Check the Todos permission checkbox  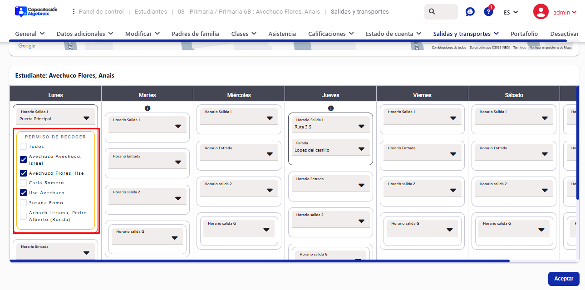pyautogui.click(x=23, y=147)
